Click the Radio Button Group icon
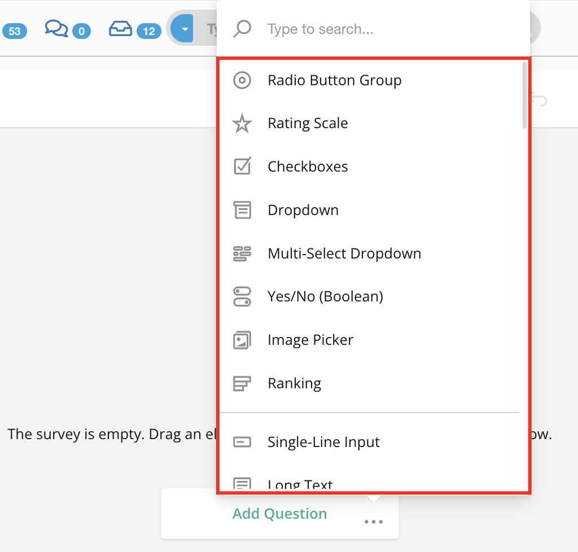578x552 pixels. [242, 80]
